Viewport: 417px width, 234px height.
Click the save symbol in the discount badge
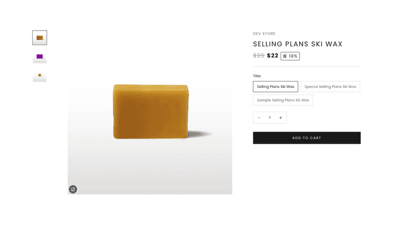pos(285,56)
